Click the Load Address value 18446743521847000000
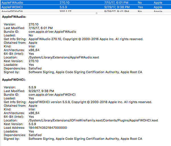 coord(48,128)
